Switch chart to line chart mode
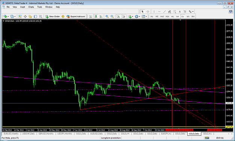This screenshot has width=235, height=141. click(101, 16)
